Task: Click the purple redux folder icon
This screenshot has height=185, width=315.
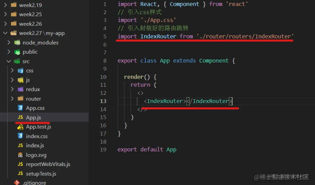Action: coord(20,89)
